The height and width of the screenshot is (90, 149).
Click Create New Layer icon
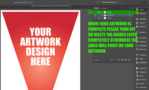126,60
